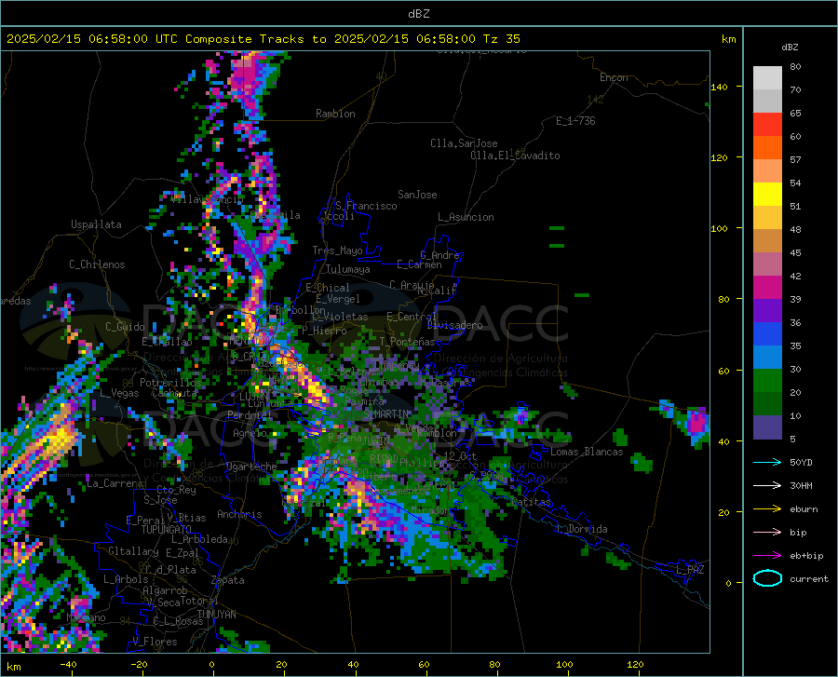The image size is (838, 677).
Task: Click the dBZ title in top bar
Action: (x=418, y=13)
